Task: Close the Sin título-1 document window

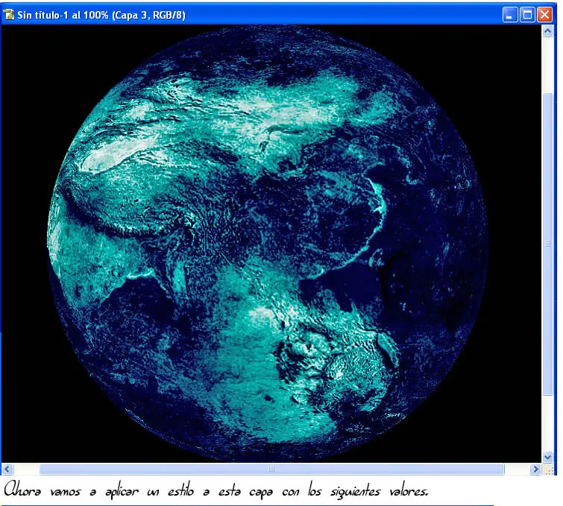Action: (x=544, y=15)
